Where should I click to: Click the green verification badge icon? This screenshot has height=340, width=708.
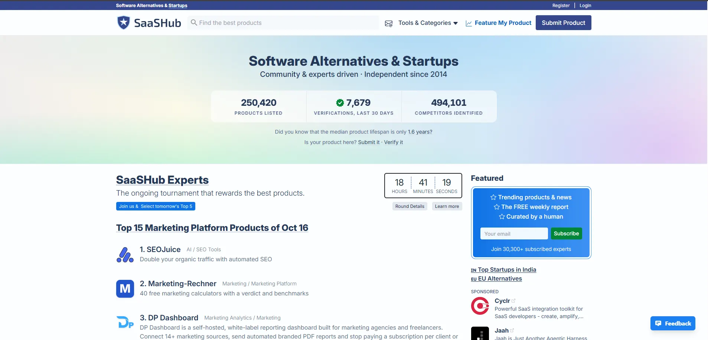340,102
